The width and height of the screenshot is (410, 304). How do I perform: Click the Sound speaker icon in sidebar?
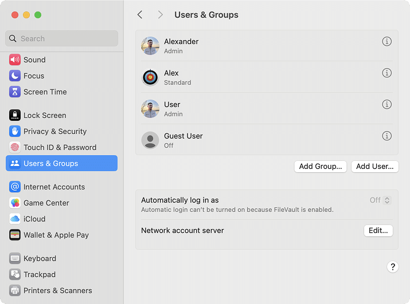coord(15,60)
